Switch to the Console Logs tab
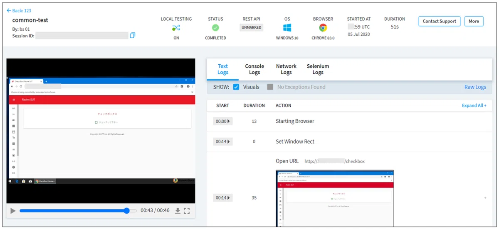Image resolution: width=499 pixels, height=229 pixels. pos(254,69)
